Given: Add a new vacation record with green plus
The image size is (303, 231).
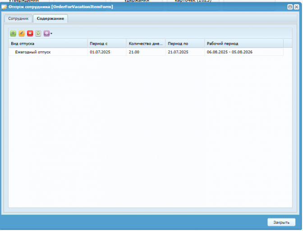Looking at the screenshot, I should (x=13, y=33).
